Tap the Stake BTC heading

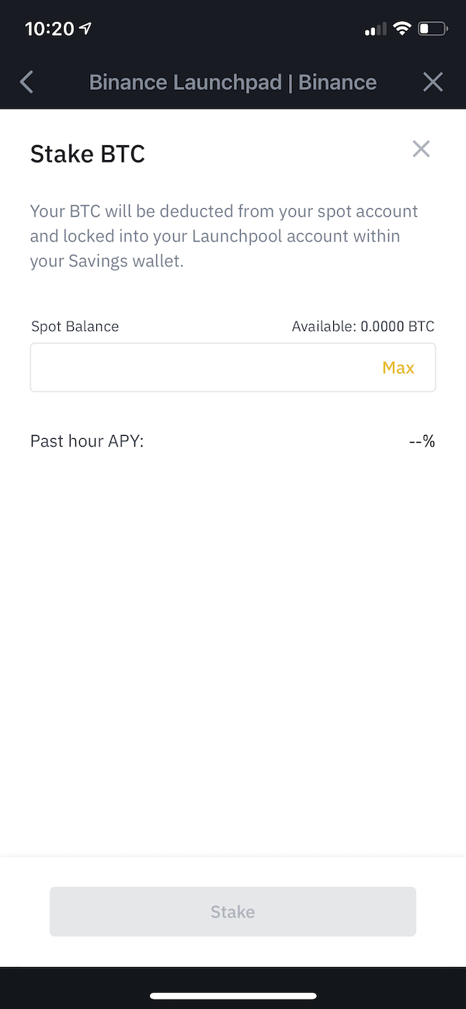[88, 154]
